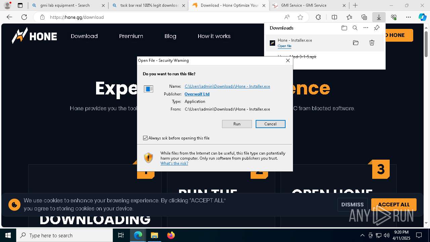The height and width of the screenshot is (242, 430).
Task: Open How it works page
Action: coord(214,36)
